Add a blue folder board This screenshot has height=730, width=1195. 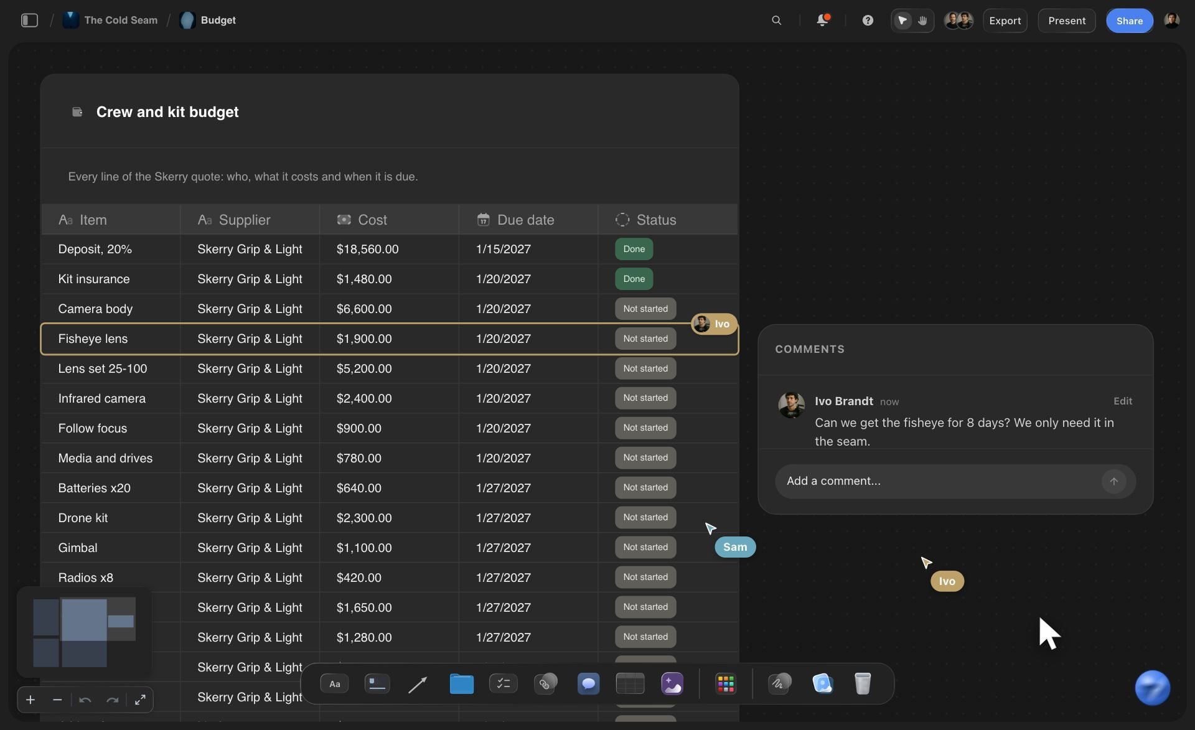point(461,684)
